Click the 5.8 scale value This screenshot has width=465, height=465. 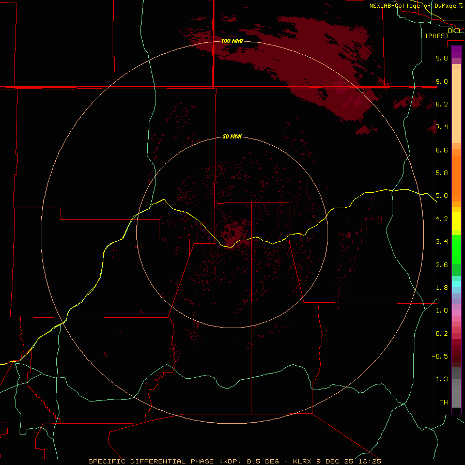point(442,173)
